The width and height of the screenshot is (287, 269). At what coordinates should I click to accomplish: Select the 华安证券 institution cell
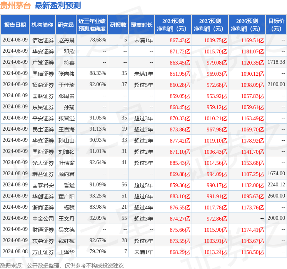[x=43, y=51]
